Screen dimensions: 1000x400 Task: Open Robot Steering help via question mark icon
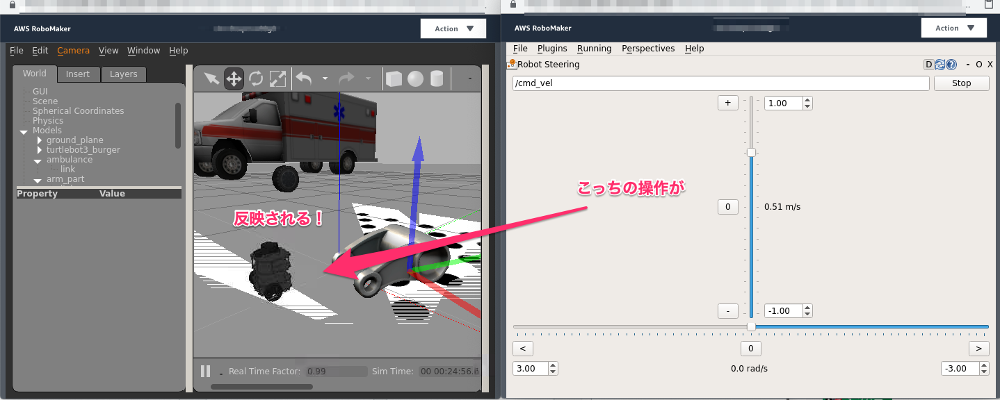point(951,64)
